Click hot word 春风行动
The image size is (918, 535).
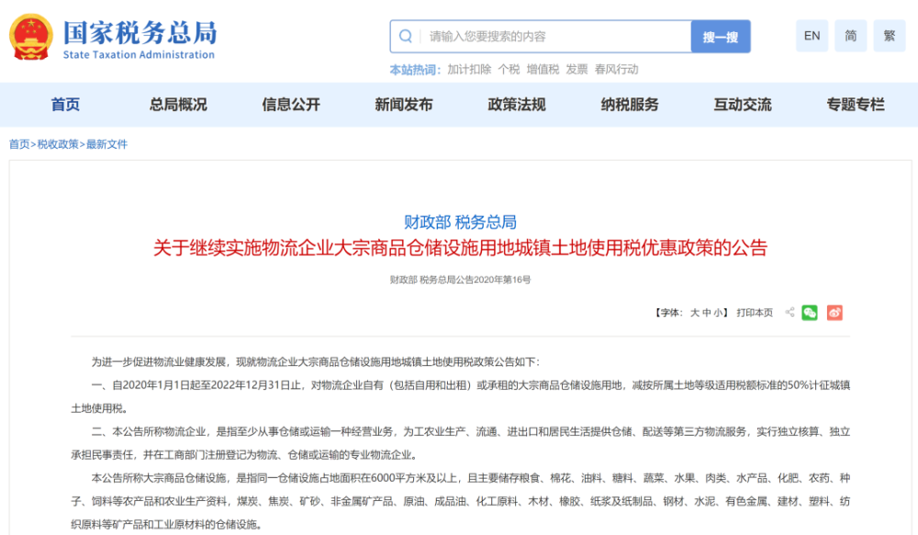coord(617,70)
